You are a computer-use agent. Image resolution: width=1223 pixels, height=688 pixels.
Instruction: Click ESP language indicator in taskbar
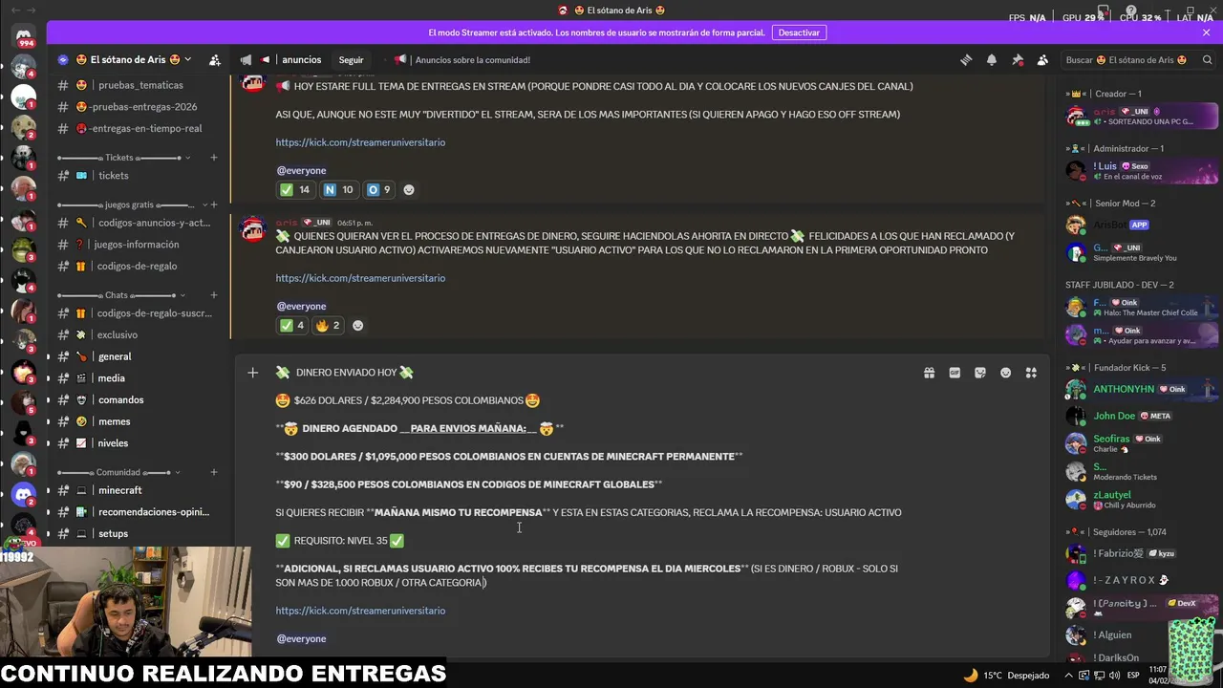click(x=1133, y=675)
